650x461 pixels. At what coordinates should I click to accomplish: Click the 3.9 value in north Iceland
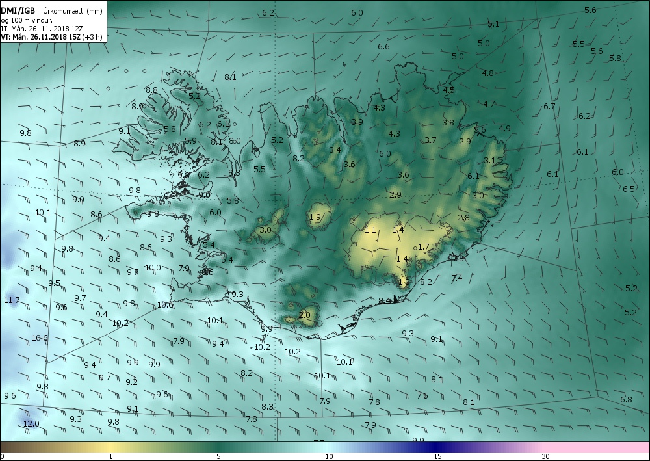[357, 122]
